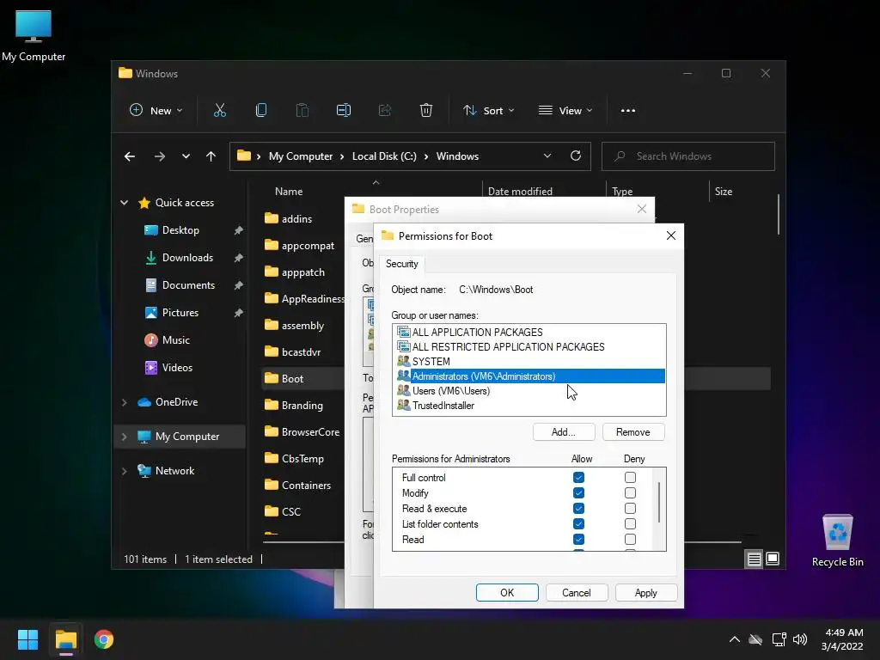Click the Delete trash icon in toolbar

tap(426, 110)
